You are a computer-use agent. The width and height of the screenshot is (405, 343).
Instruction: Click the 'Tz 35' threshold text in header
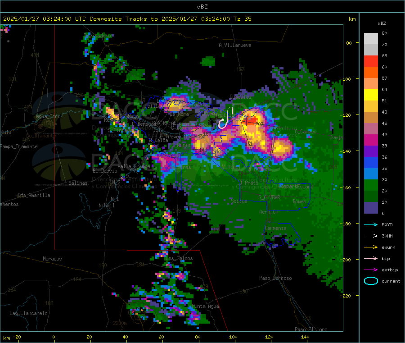(242, 19)
